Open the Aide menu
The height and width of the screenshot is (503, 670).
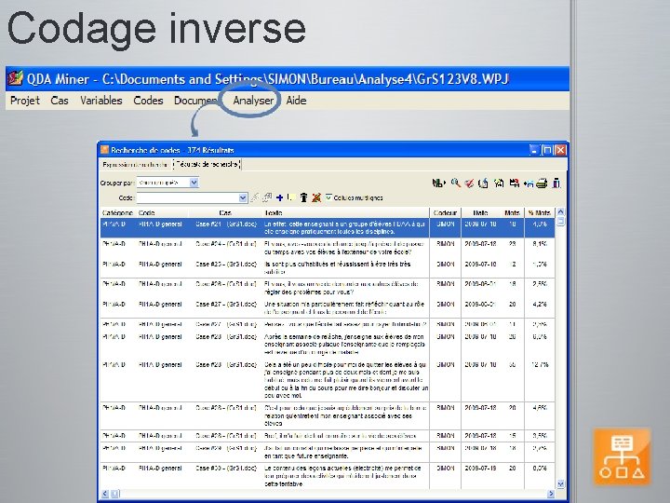pyautogui.click(x=296, y=101)
